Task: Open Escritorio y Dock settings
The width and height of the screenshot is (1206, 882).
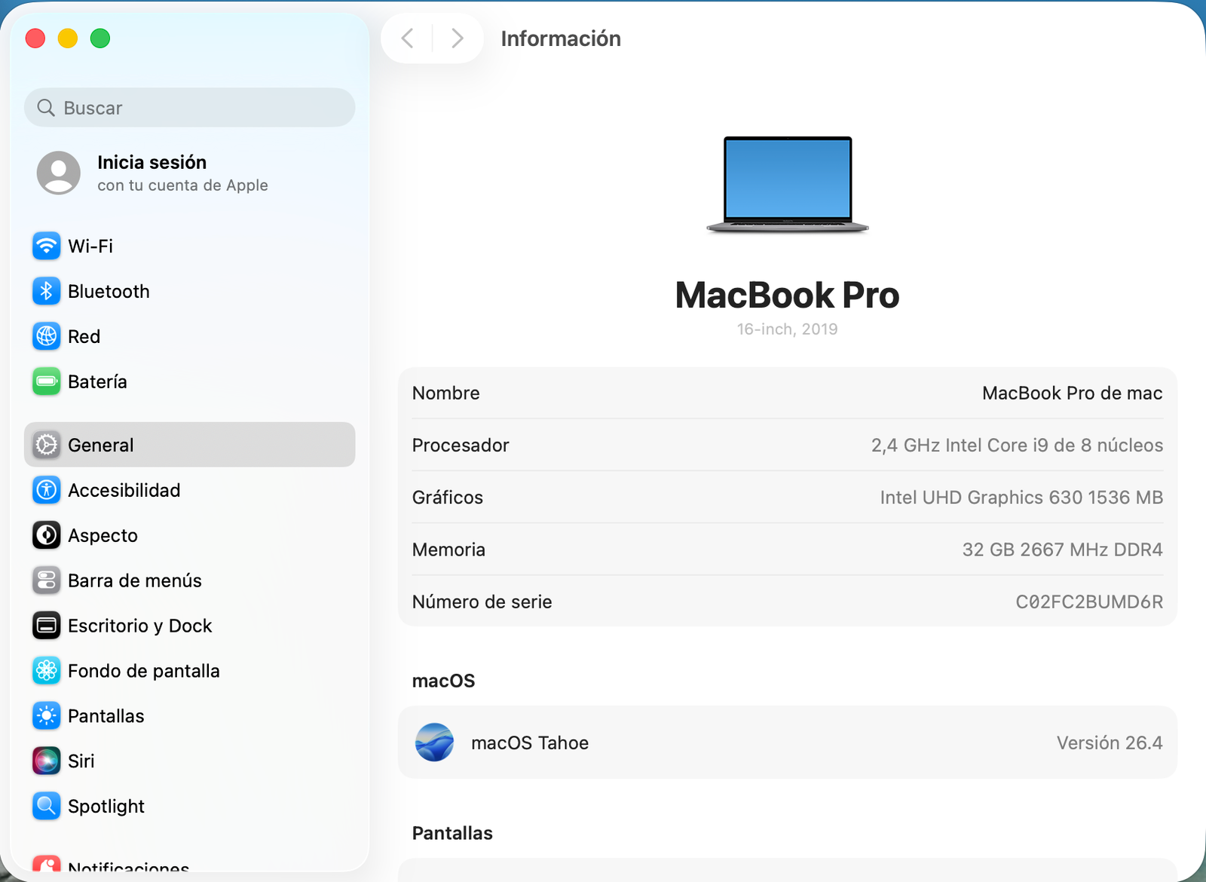Action: pos(139,626)
